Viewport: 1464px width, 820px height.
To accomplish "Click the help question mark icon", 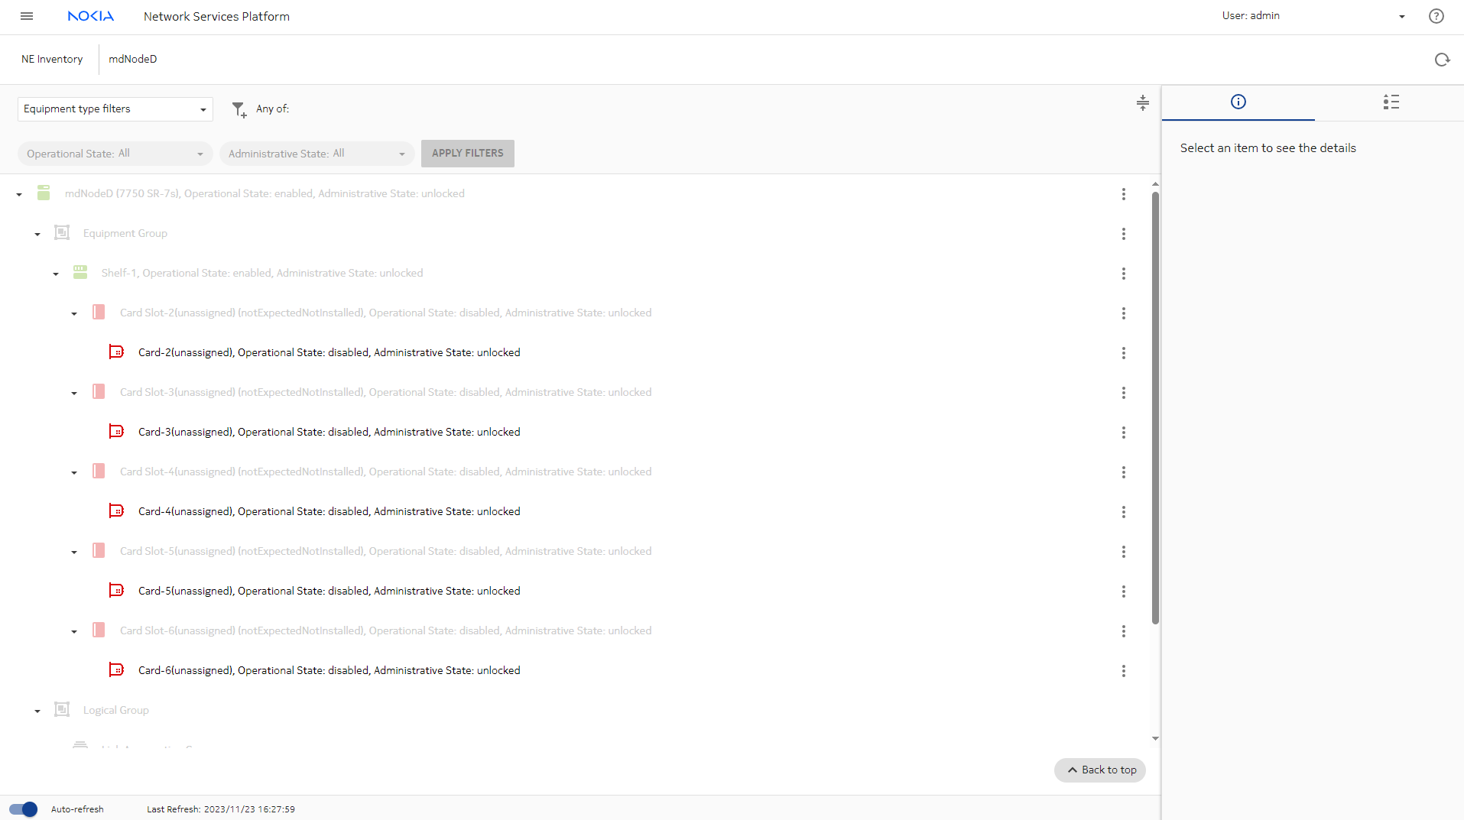I will tap(1436, 16).
